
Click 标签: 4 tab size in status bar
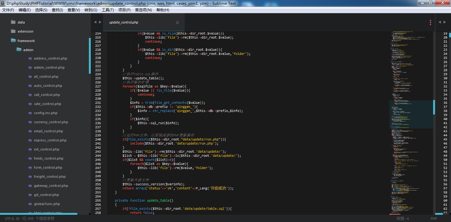[403, 219]
